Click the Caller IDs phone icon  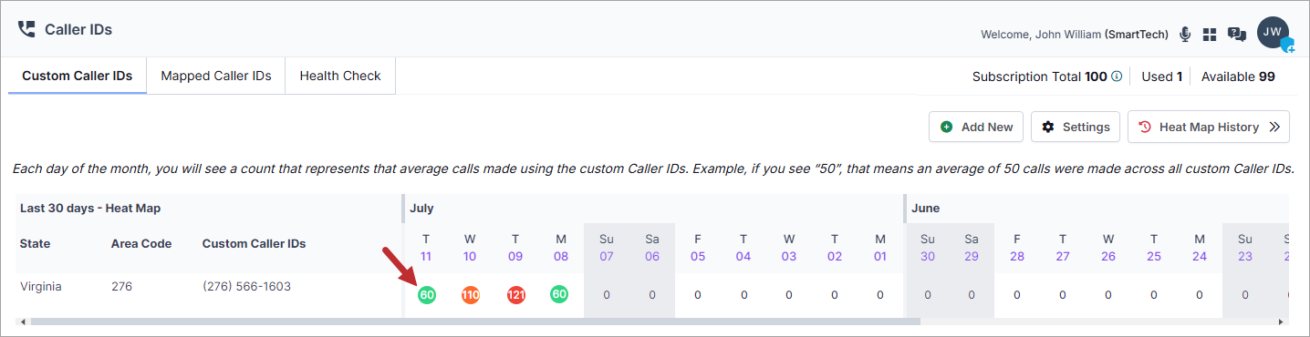coord(26,29)
